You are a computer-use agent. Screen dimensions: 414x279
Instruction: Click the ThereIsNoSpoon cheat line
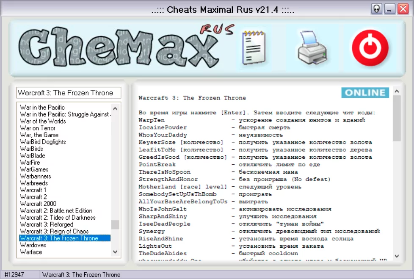tap(218, 172)
